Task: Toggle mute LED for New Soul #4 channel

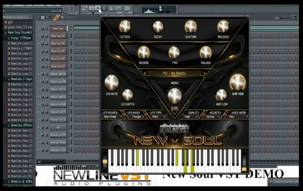Action: coord(39,44)
